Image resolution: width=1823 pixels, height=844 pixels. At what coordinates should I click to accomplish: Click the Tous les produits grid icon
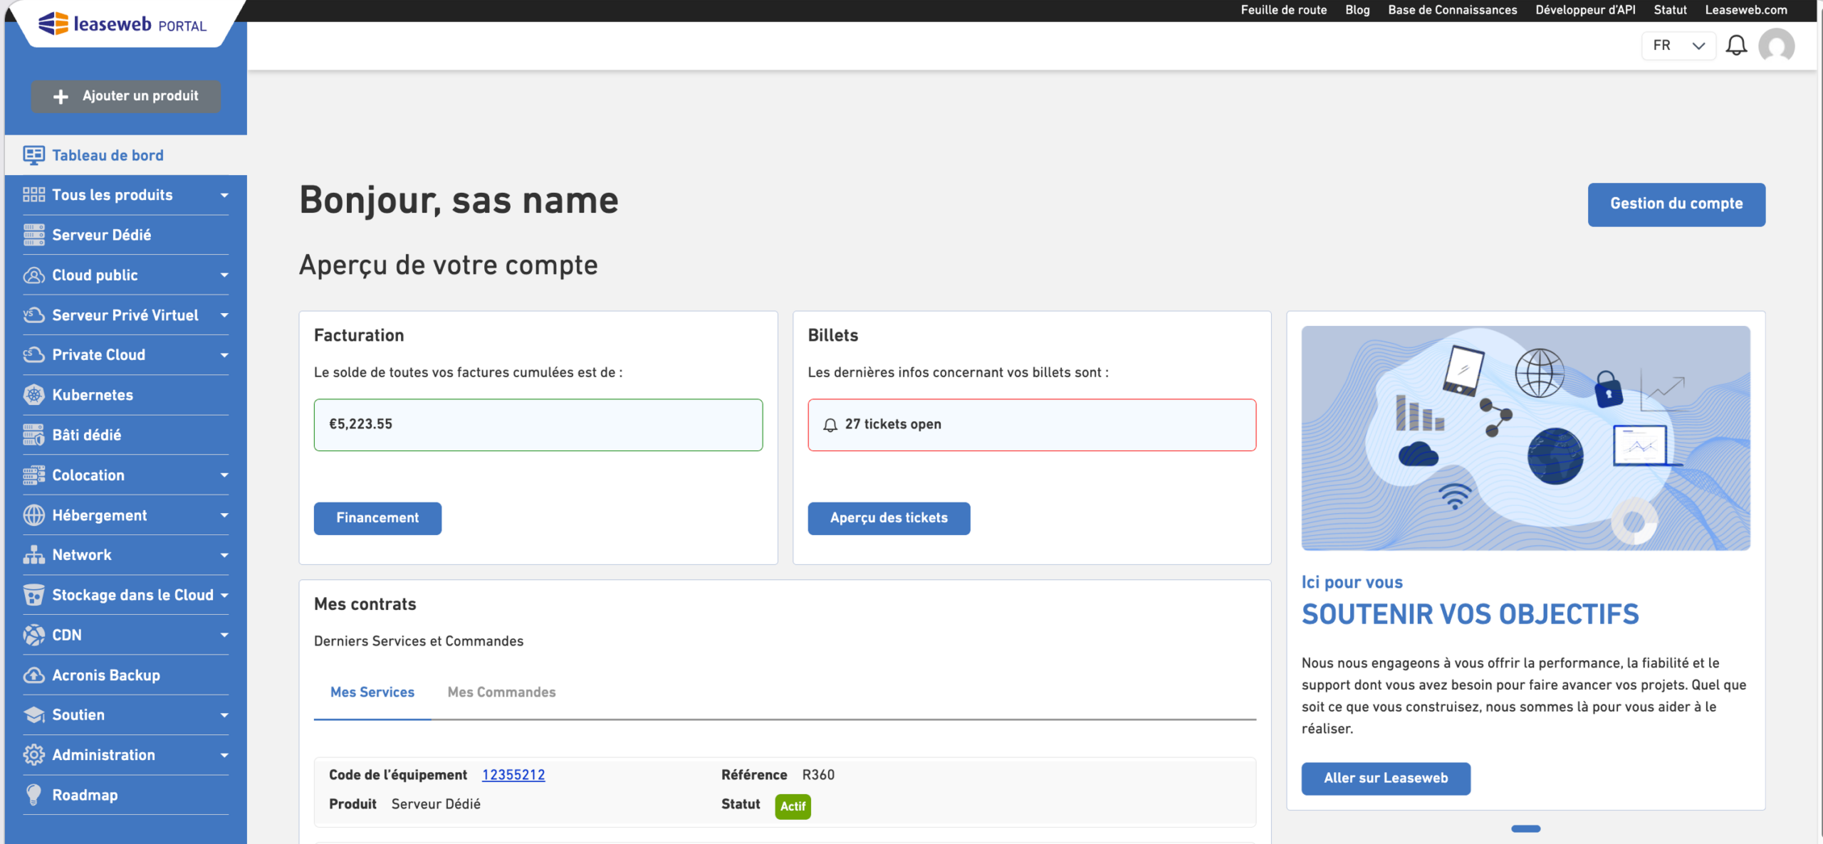[x=33, y=195]
